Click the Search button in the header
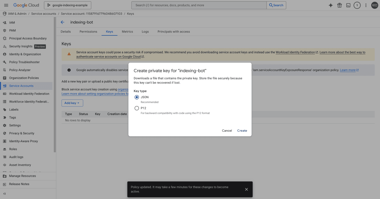380x199 pixels. pos(276,5)
